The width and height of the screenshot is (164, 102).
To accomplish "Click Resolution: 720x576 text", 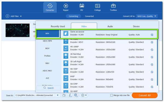I will (104, 87).
